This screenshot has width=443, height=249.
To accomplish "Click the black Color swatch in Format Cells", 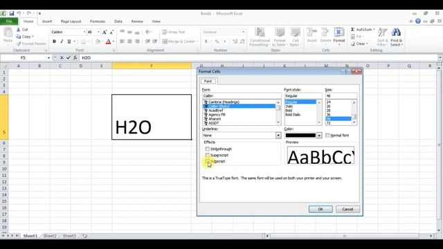I will pos(300,136).
